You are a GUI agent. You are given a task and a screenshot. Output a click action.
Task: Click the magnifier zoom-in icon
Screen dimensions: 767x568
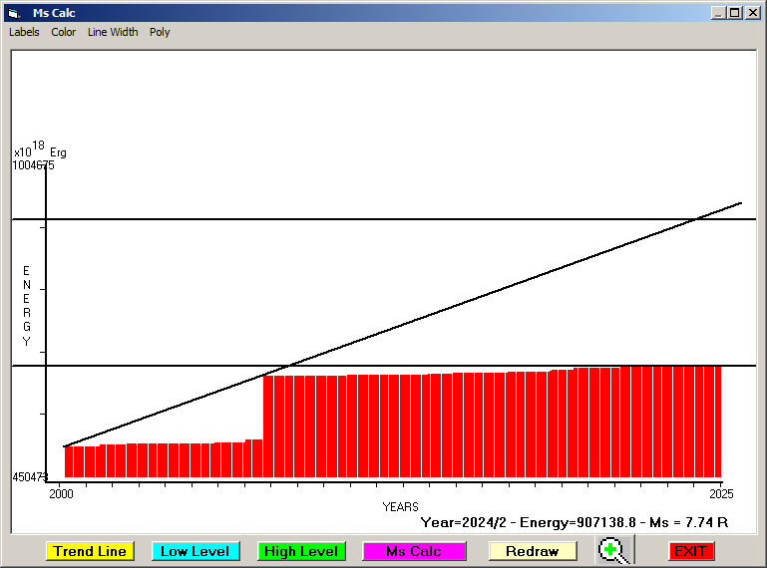point(614,550)
